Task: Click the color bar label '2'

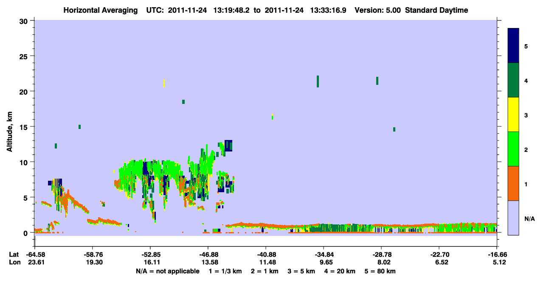Action: tap(526, 149)
